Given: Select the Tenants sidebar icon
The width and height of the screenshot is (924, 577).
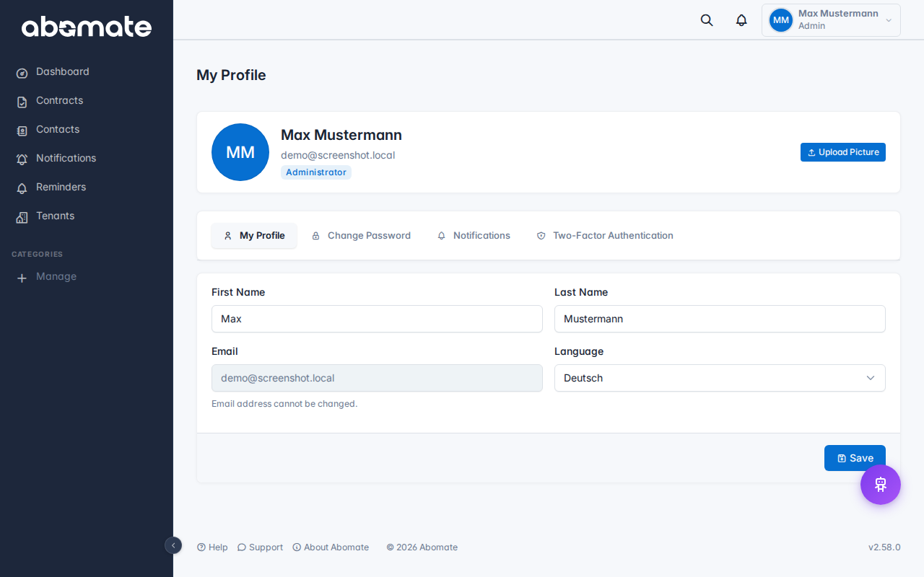Looking at the screenshot, I should (22, 216).
